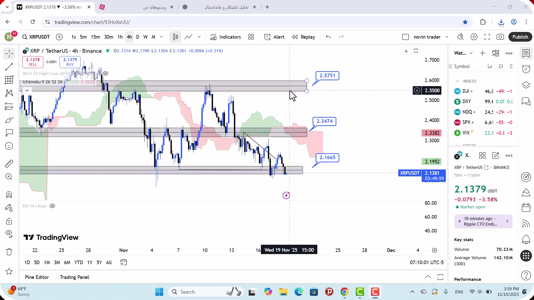Open the economic calendar panel
The height and width of the screenshot is (300, 534).
click(x=526, y=207)
